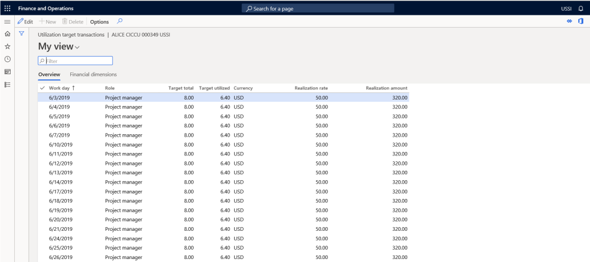The height and width of the screenshot is (262, 590).
Task: Select the 6/26/2019 work day cell
Action: [61, 257]
